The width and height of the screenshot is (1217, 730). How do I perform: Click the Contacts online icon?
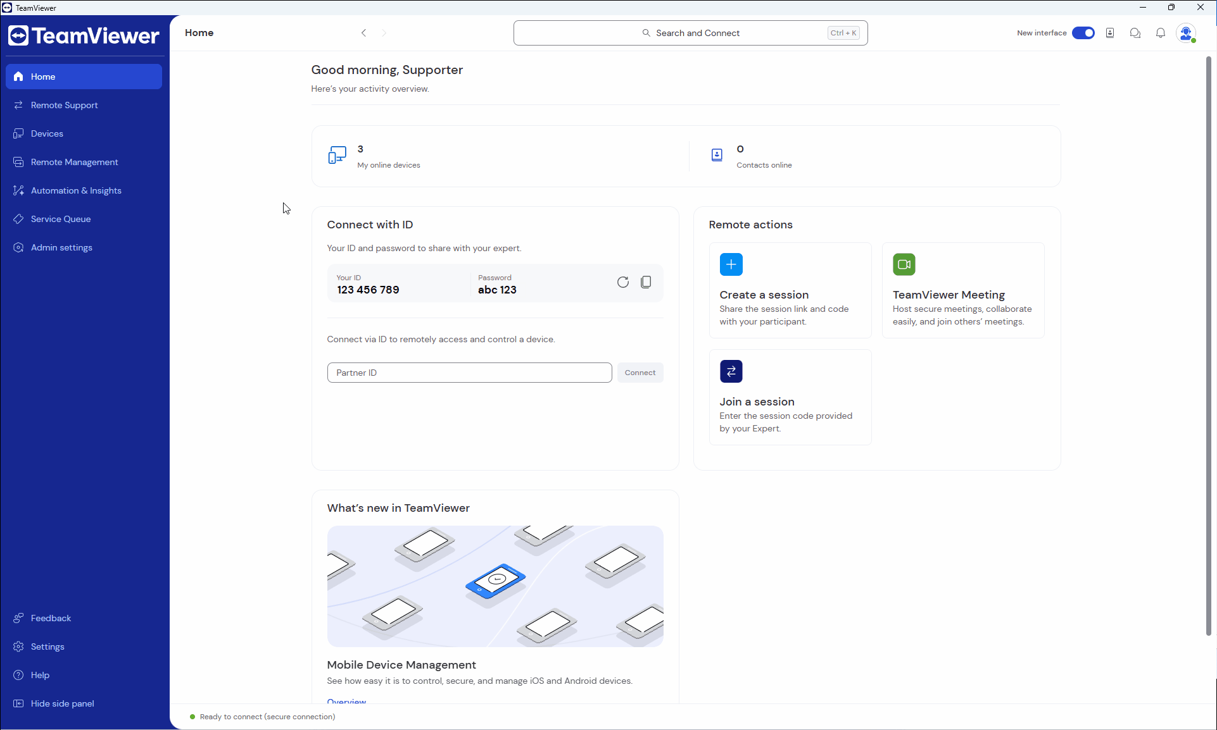[x=717, y=155]
